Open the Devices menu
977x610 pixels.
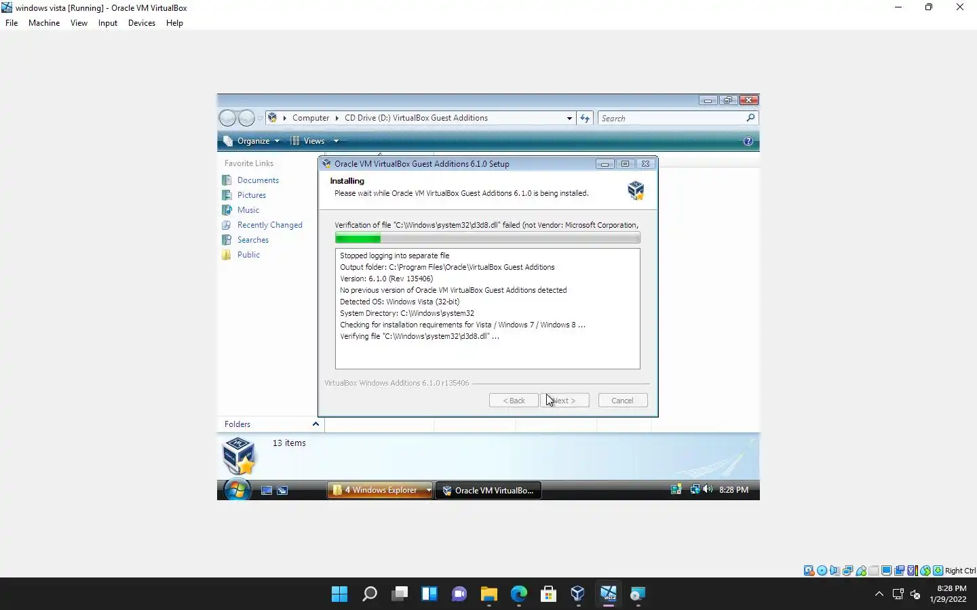point(141,22)
